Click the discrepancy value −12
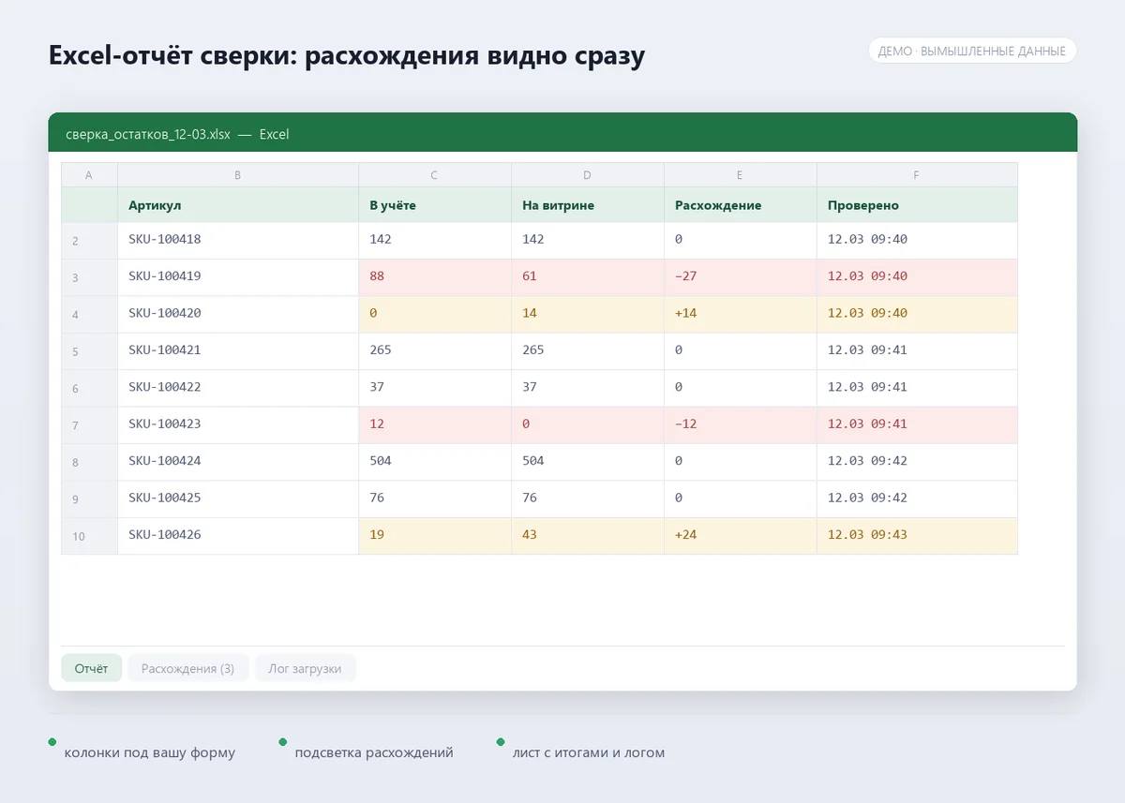The width and height of the screenshot is (1125, 803). point(741,424)
